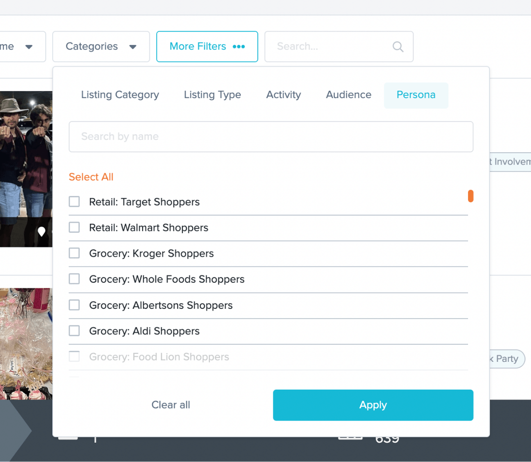Open the Categories dropdown
This screenshot has height=462, width=531.
(100, 46)
